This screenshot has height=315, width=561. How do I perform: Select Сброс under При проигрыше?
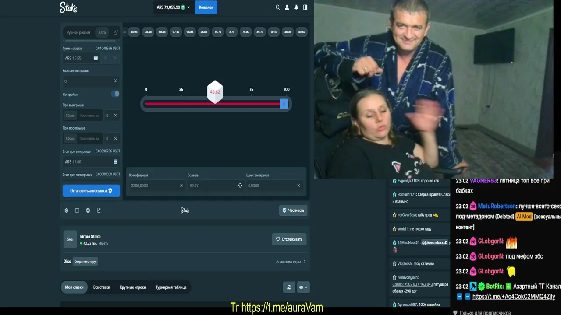(x=70, y=138)
